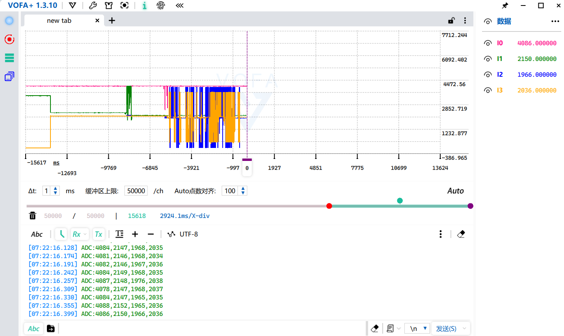Screen dimensions: 564x336
Task: Click the purple slider end handle
Action: coord(470,206)
